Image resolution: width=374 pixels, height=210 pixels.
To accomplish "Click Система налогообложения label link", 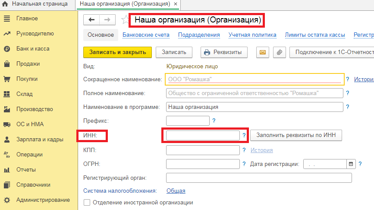I will tap(120, 191).
